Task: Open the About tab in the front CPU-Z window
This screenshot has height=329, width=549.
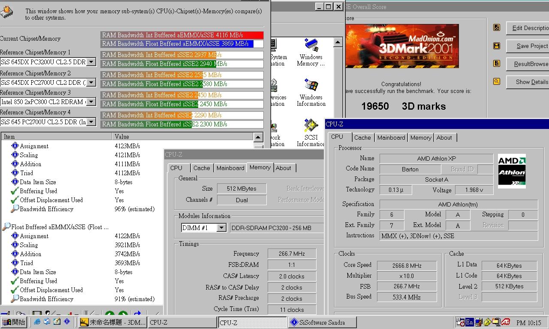Action: click(444, 138)
